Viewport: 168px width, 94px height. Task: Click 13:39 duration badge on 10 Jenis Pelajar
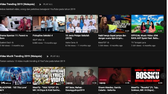point(94,31)
